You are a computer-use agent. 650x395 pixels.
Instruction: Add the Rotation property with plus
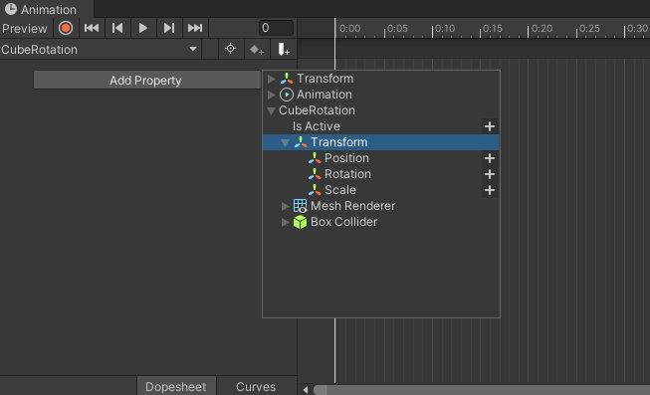[x=490, y=174]
